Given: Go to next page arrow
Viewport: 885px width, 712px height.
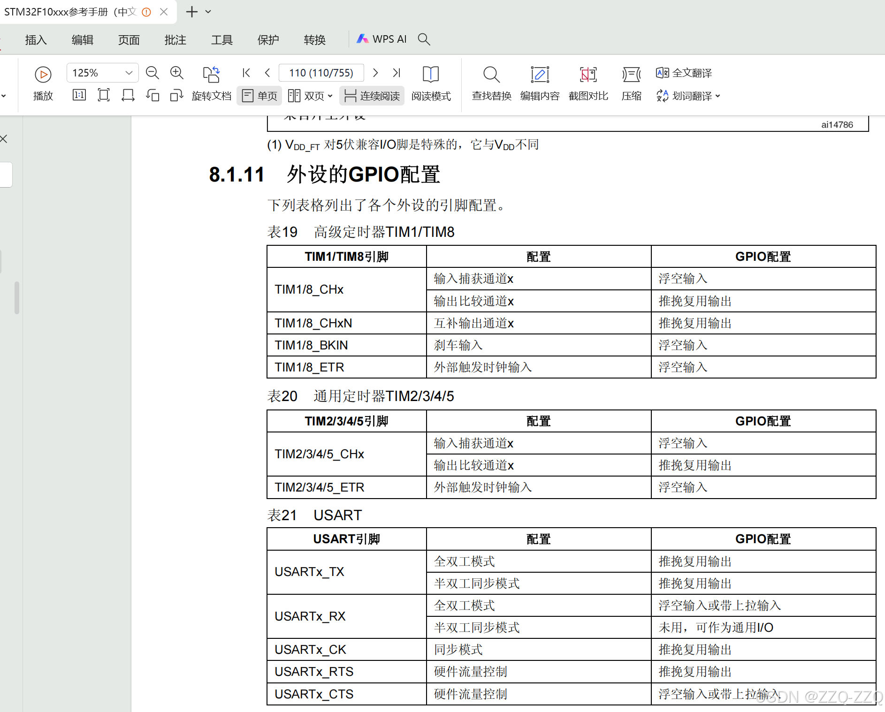Looking at the screenshot, I should 375,73.
